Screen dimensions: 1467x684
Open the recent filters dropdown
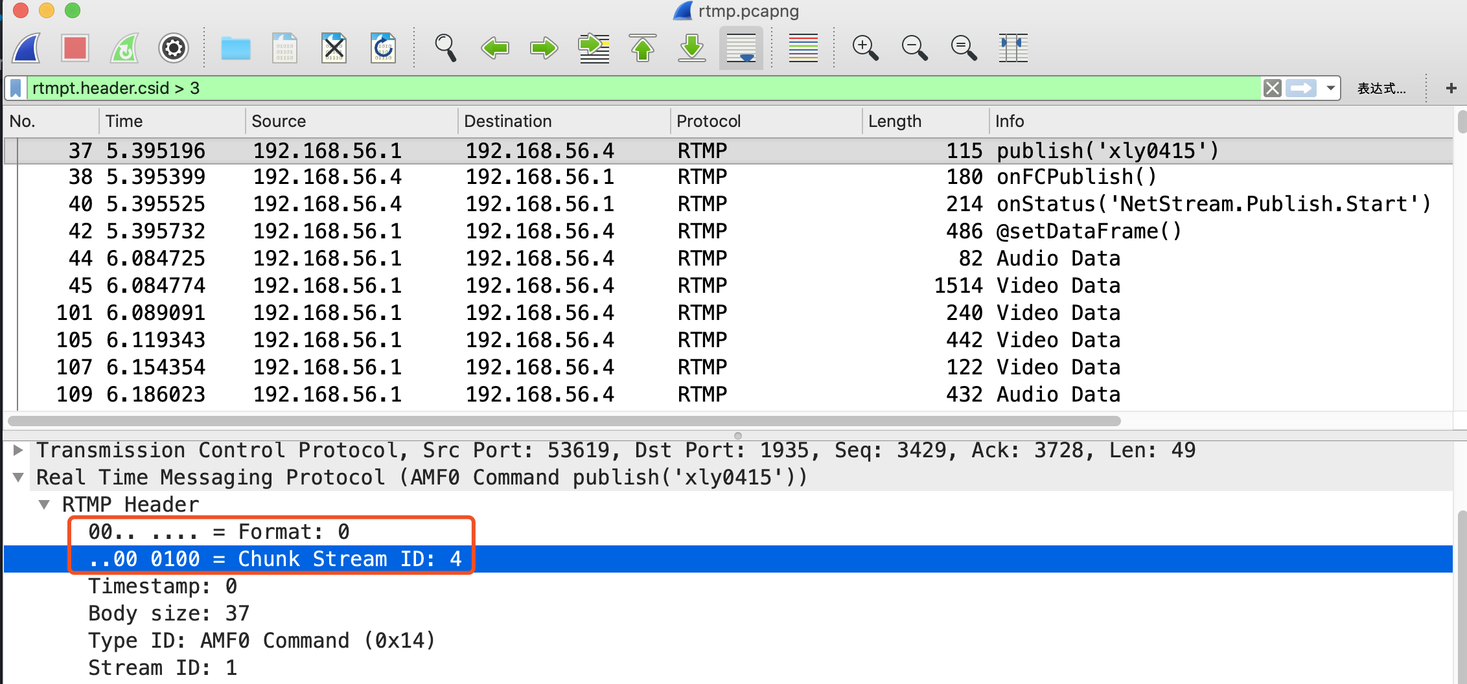point(1331,88)
